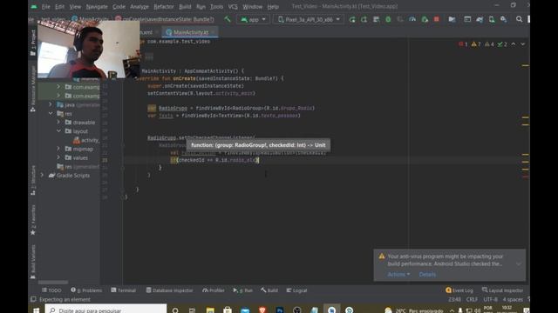Click the Windows Start button
The height and width of the screenshot is (313, 558).
[37, 310]
